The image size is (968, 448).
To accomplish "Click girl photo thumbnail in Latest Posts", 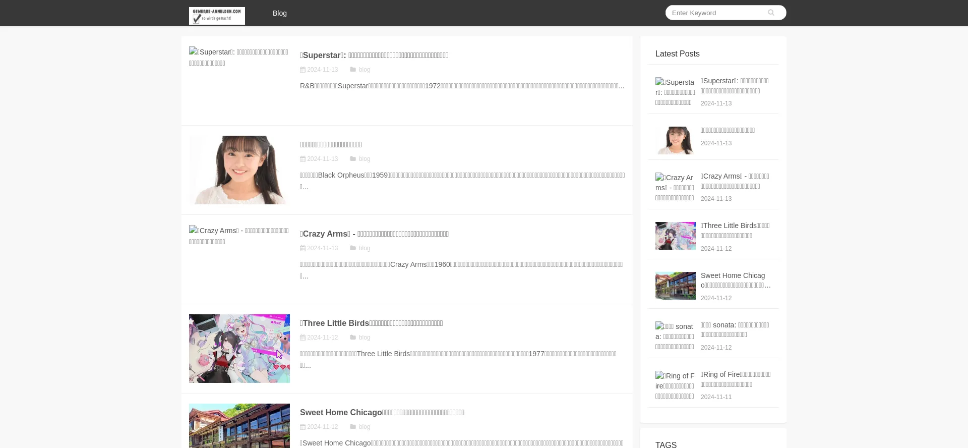I will coord(676,140).
